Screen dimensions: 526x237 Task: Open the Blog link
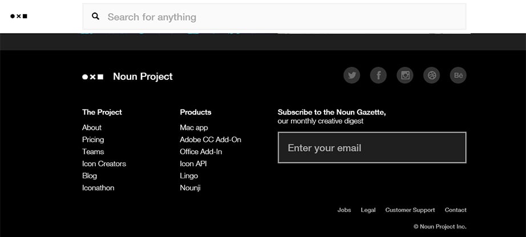[x=90, y=175]
